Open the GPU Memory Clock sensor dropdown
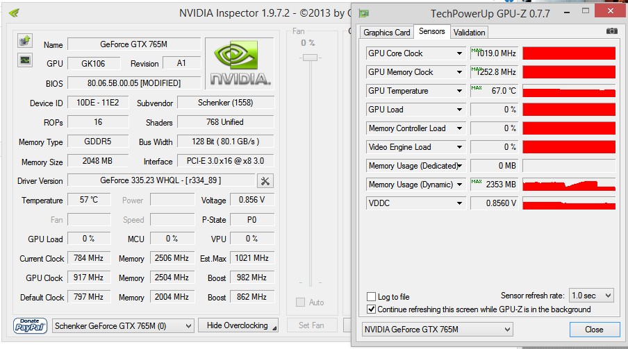Screen dimensions: 628x349 459,72
